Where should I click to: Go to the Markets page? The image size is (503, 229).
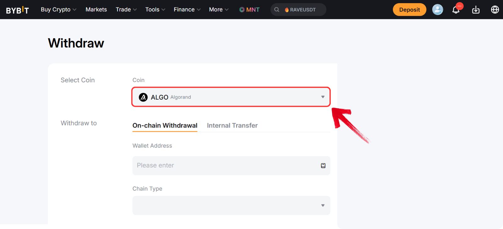click(x=96, y=9)
